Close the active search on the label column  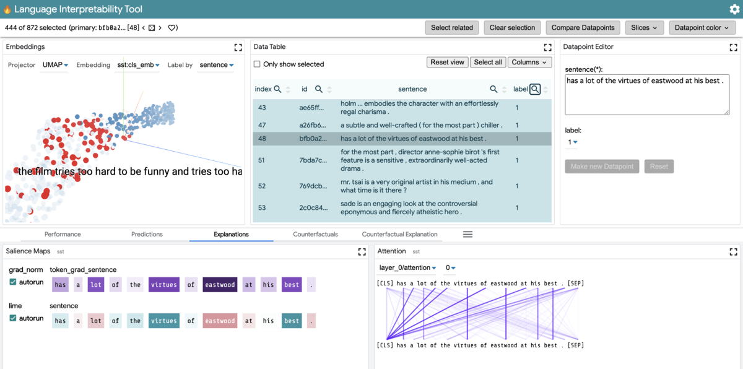tap(535, 89)
